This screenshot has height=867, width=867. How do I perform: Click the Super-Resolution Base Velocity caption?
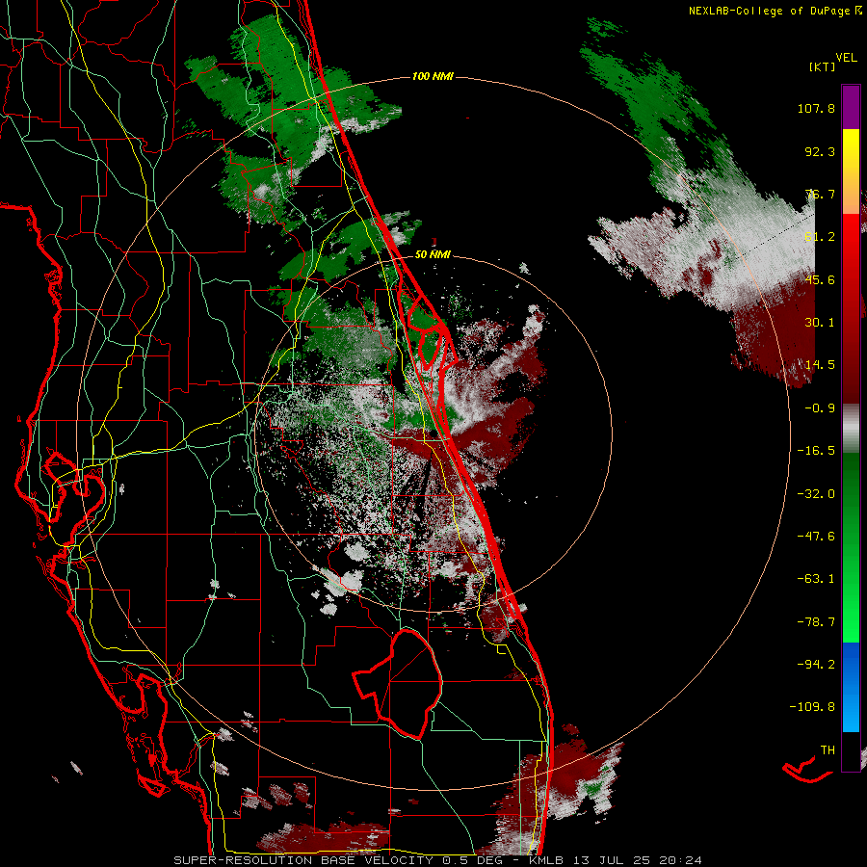pyautogui.click(x=438, y=860)
